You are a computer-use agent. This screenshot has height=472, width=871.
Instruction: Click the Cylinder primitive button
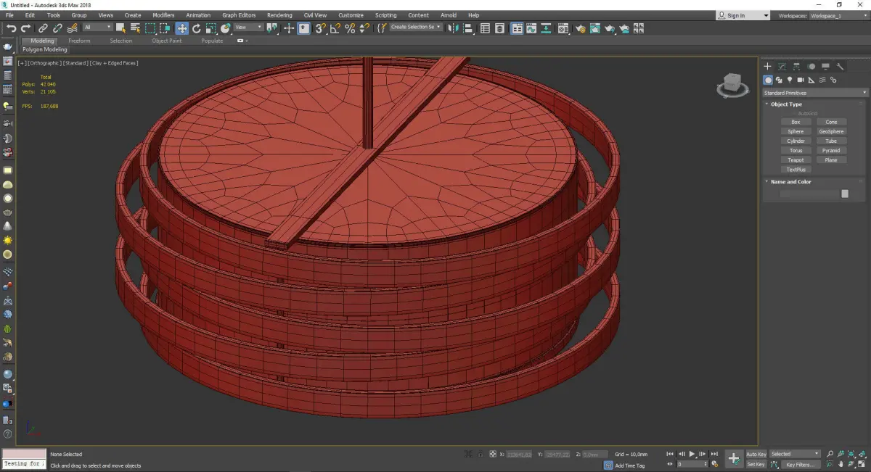796,141
